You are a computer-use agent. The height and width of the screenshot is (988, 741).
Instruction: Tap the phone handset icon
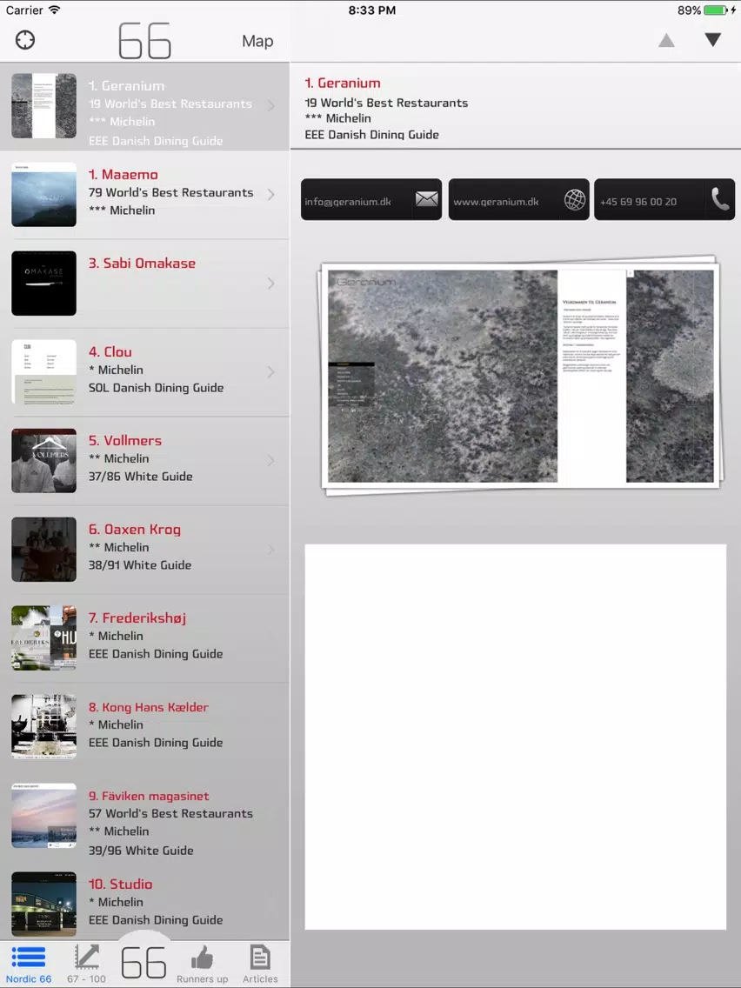[x=720, y=199]
